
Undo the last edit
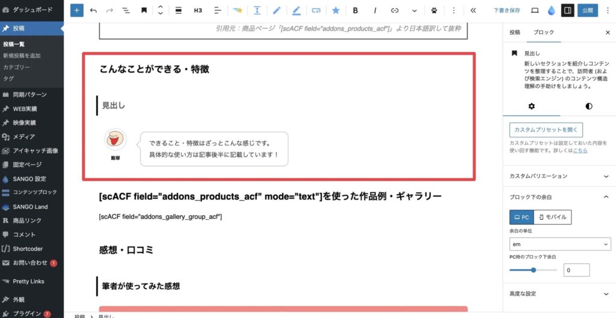tap(93, 10)
